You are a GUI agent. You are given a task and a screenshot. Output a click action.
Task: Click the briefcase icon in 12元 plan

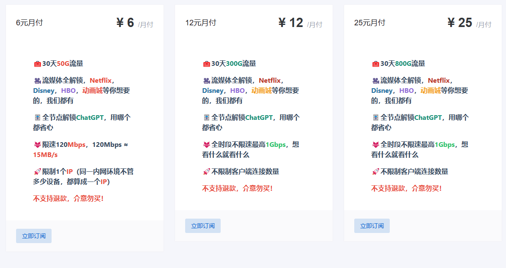[206, 64]
